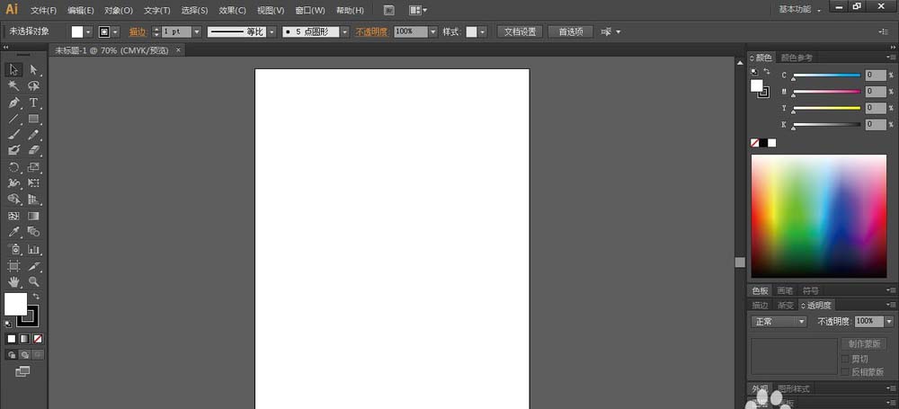Open the 正常 blend mode dropdown
The height and width of the screenshot is (409, 899).
click(779, 321)
